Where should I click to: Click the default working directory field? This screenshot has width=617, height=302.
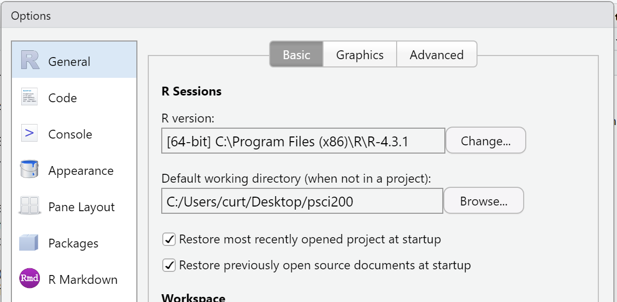point(302,201)
